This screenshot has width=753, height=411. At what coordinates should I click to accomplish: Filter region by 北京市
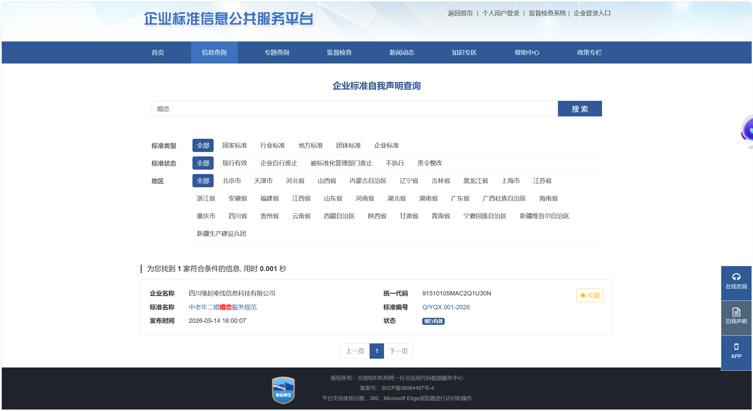[x=232, y=181]
